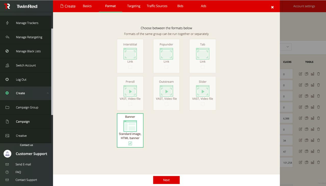
Task: Enable the Interstitial format checkbox
Action: pyautogui.click(x=130, y=67)
